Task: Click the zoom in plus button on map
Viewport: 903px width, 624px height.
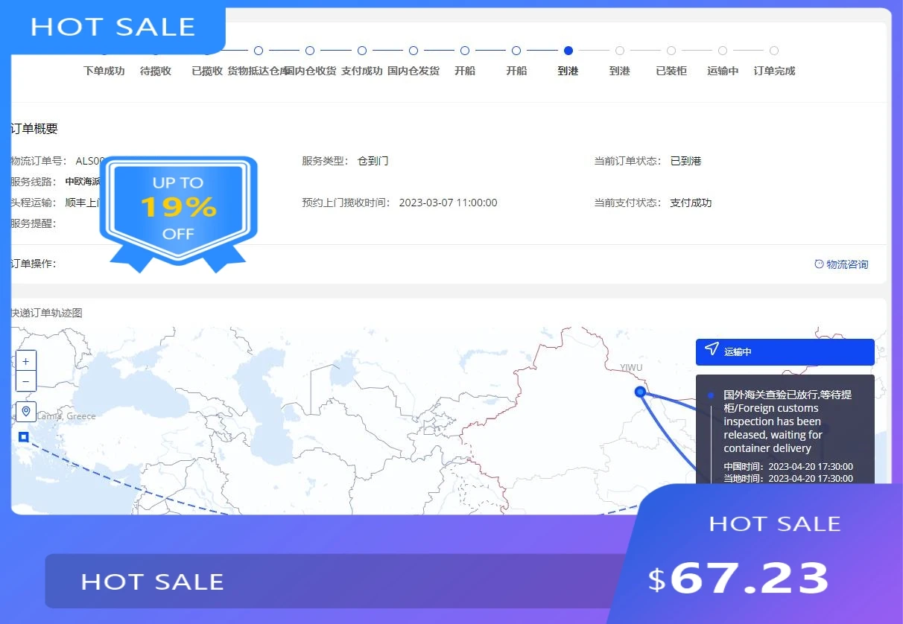Action: (25, 361)
